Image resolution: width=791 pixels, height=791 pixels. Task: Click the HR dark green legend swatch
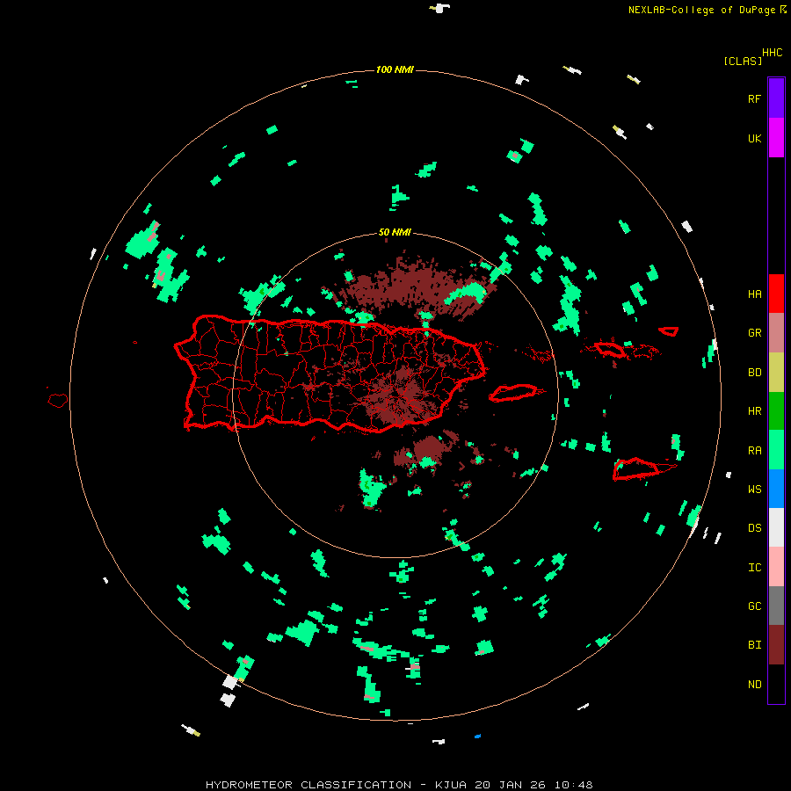point(776,411)
